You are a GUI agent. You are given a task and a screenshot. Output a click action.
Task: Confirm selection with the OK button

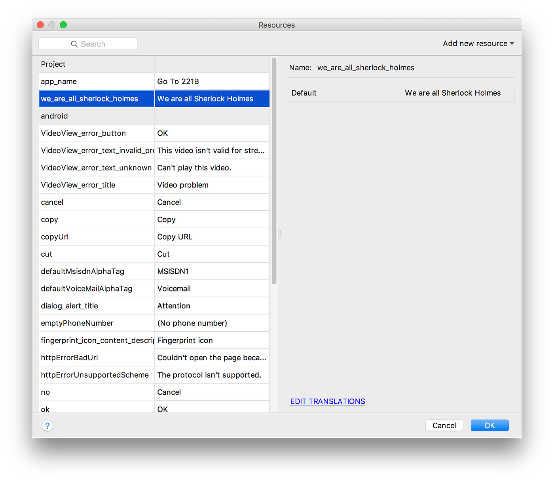click(x=489, y=425)
